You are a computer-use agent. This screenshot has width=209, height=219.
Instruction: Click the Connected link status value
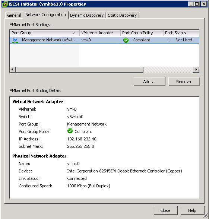77,178
